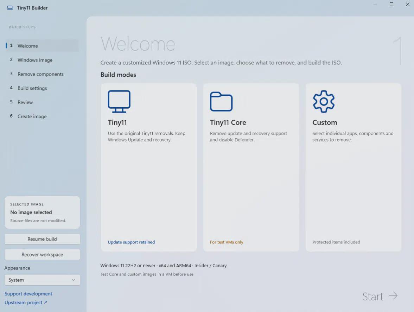Open the Appearance System dropdown

[x=42, y=280]
